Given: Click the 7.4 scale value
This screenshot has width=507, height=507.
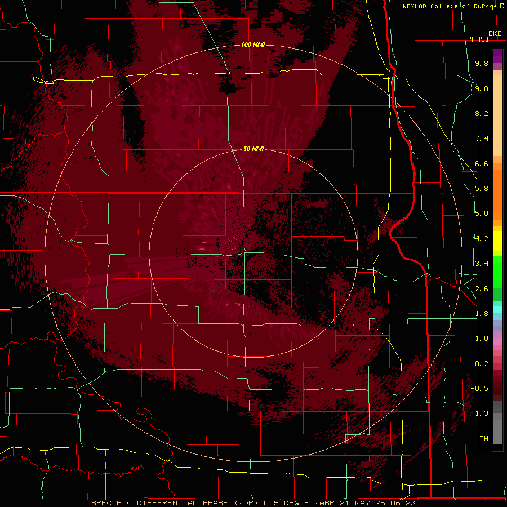Looking at the screenshot, I should (482, 139).
